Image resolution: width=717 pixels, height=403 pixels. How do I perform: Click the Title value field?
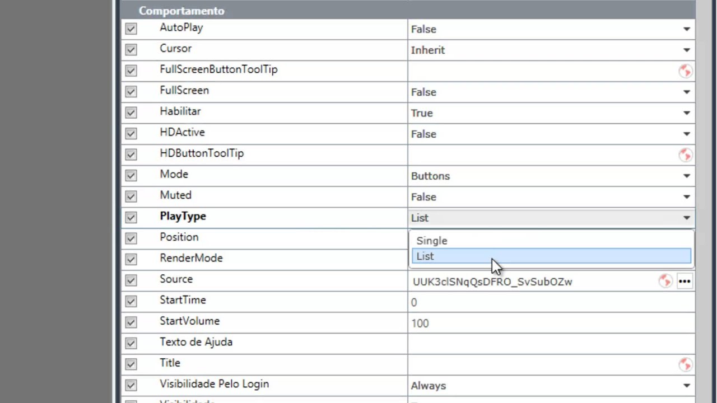click(542, 365)
